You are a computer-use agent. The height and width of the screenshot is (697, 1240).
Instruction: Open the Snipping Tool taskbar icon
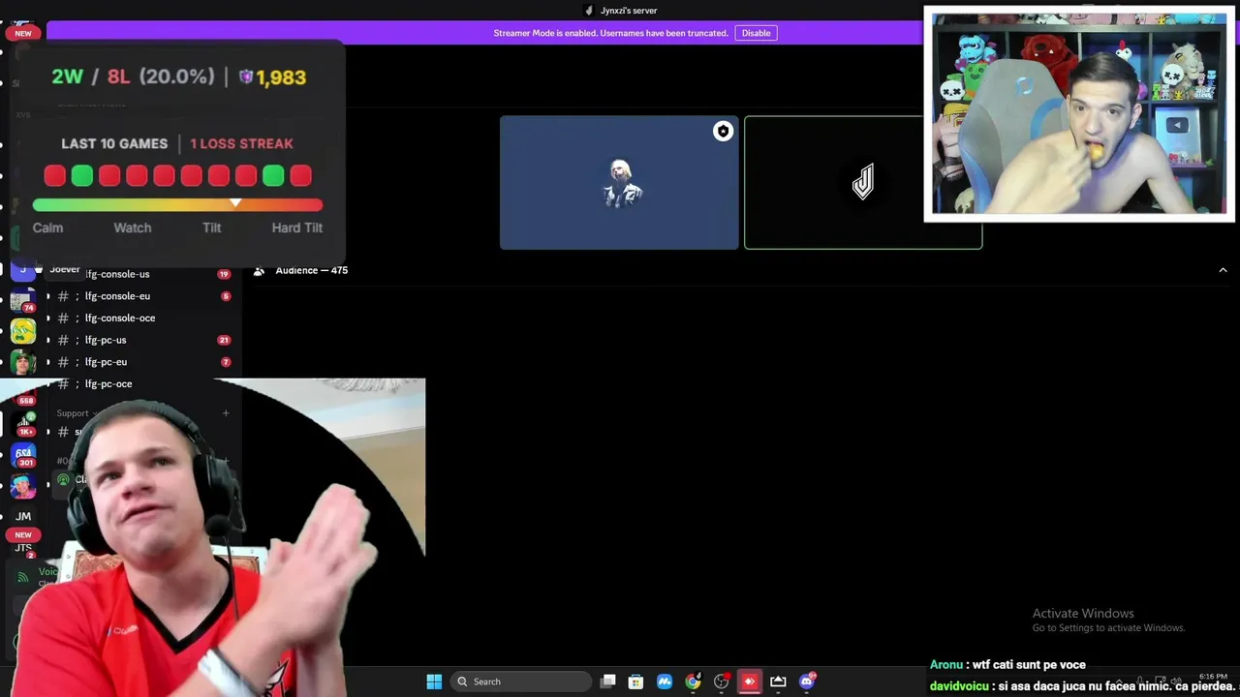778,682
